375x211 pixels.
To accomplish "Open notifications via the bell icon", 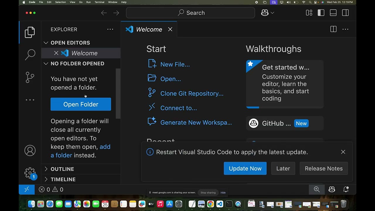I will pos(346,189).
